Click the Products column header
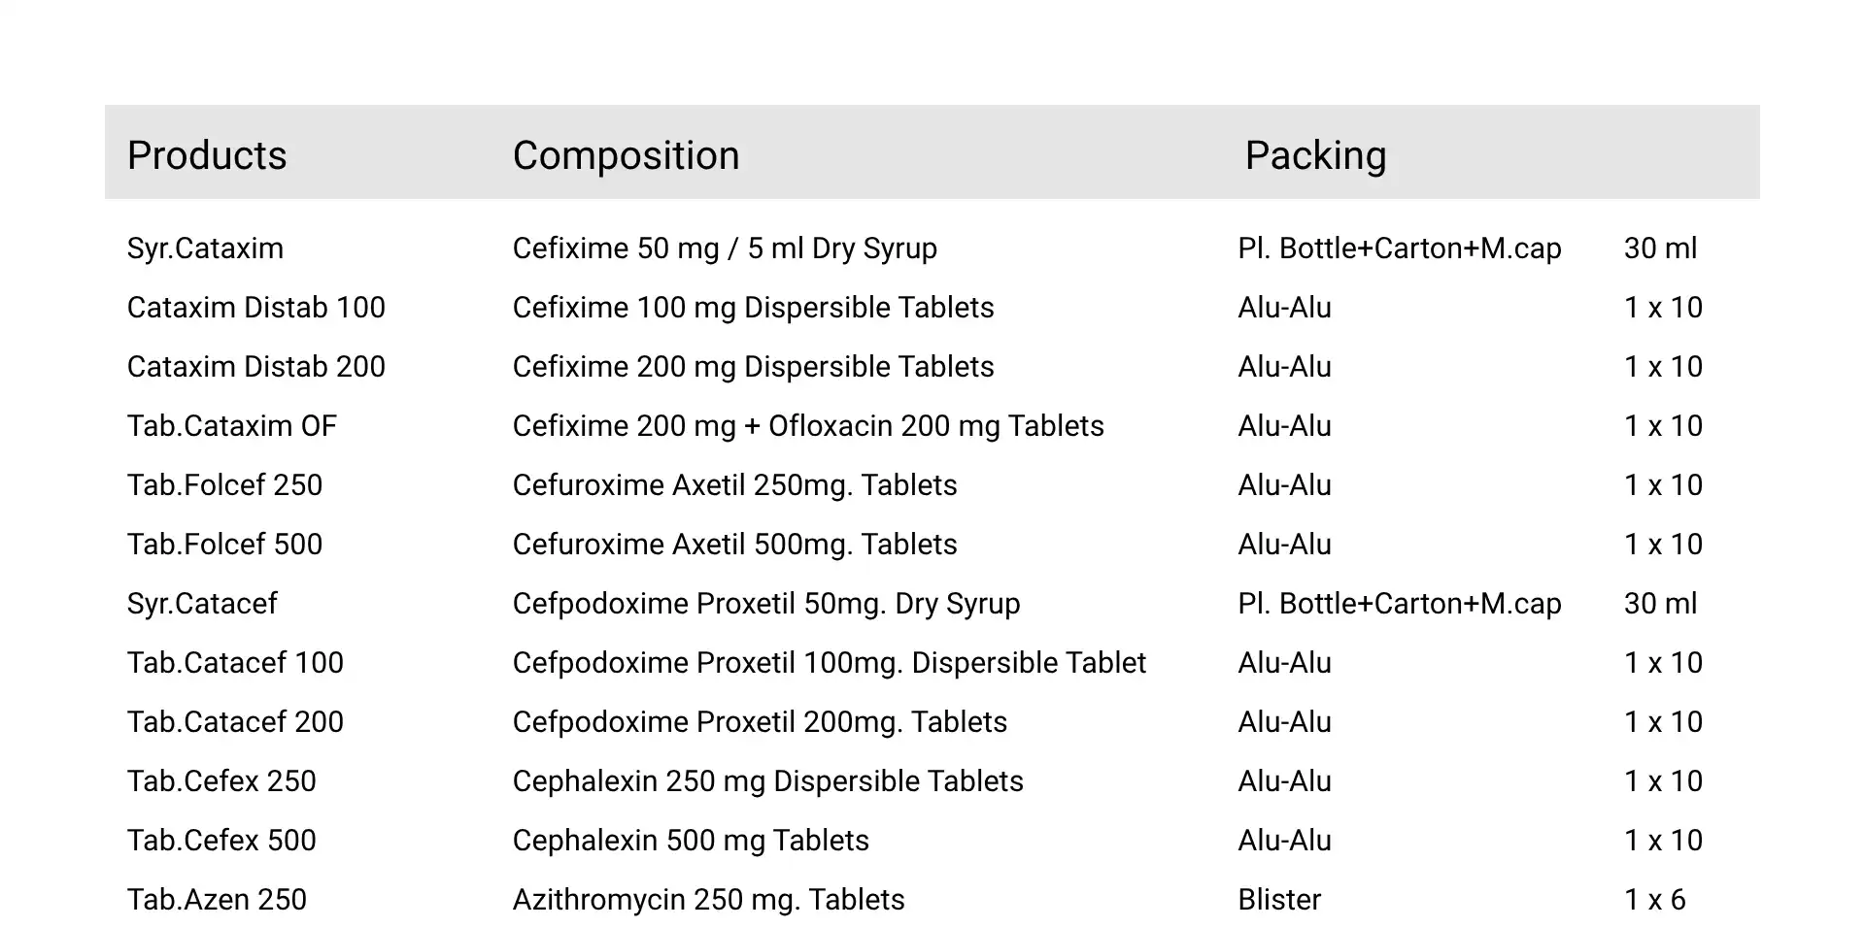 point(207,155)
